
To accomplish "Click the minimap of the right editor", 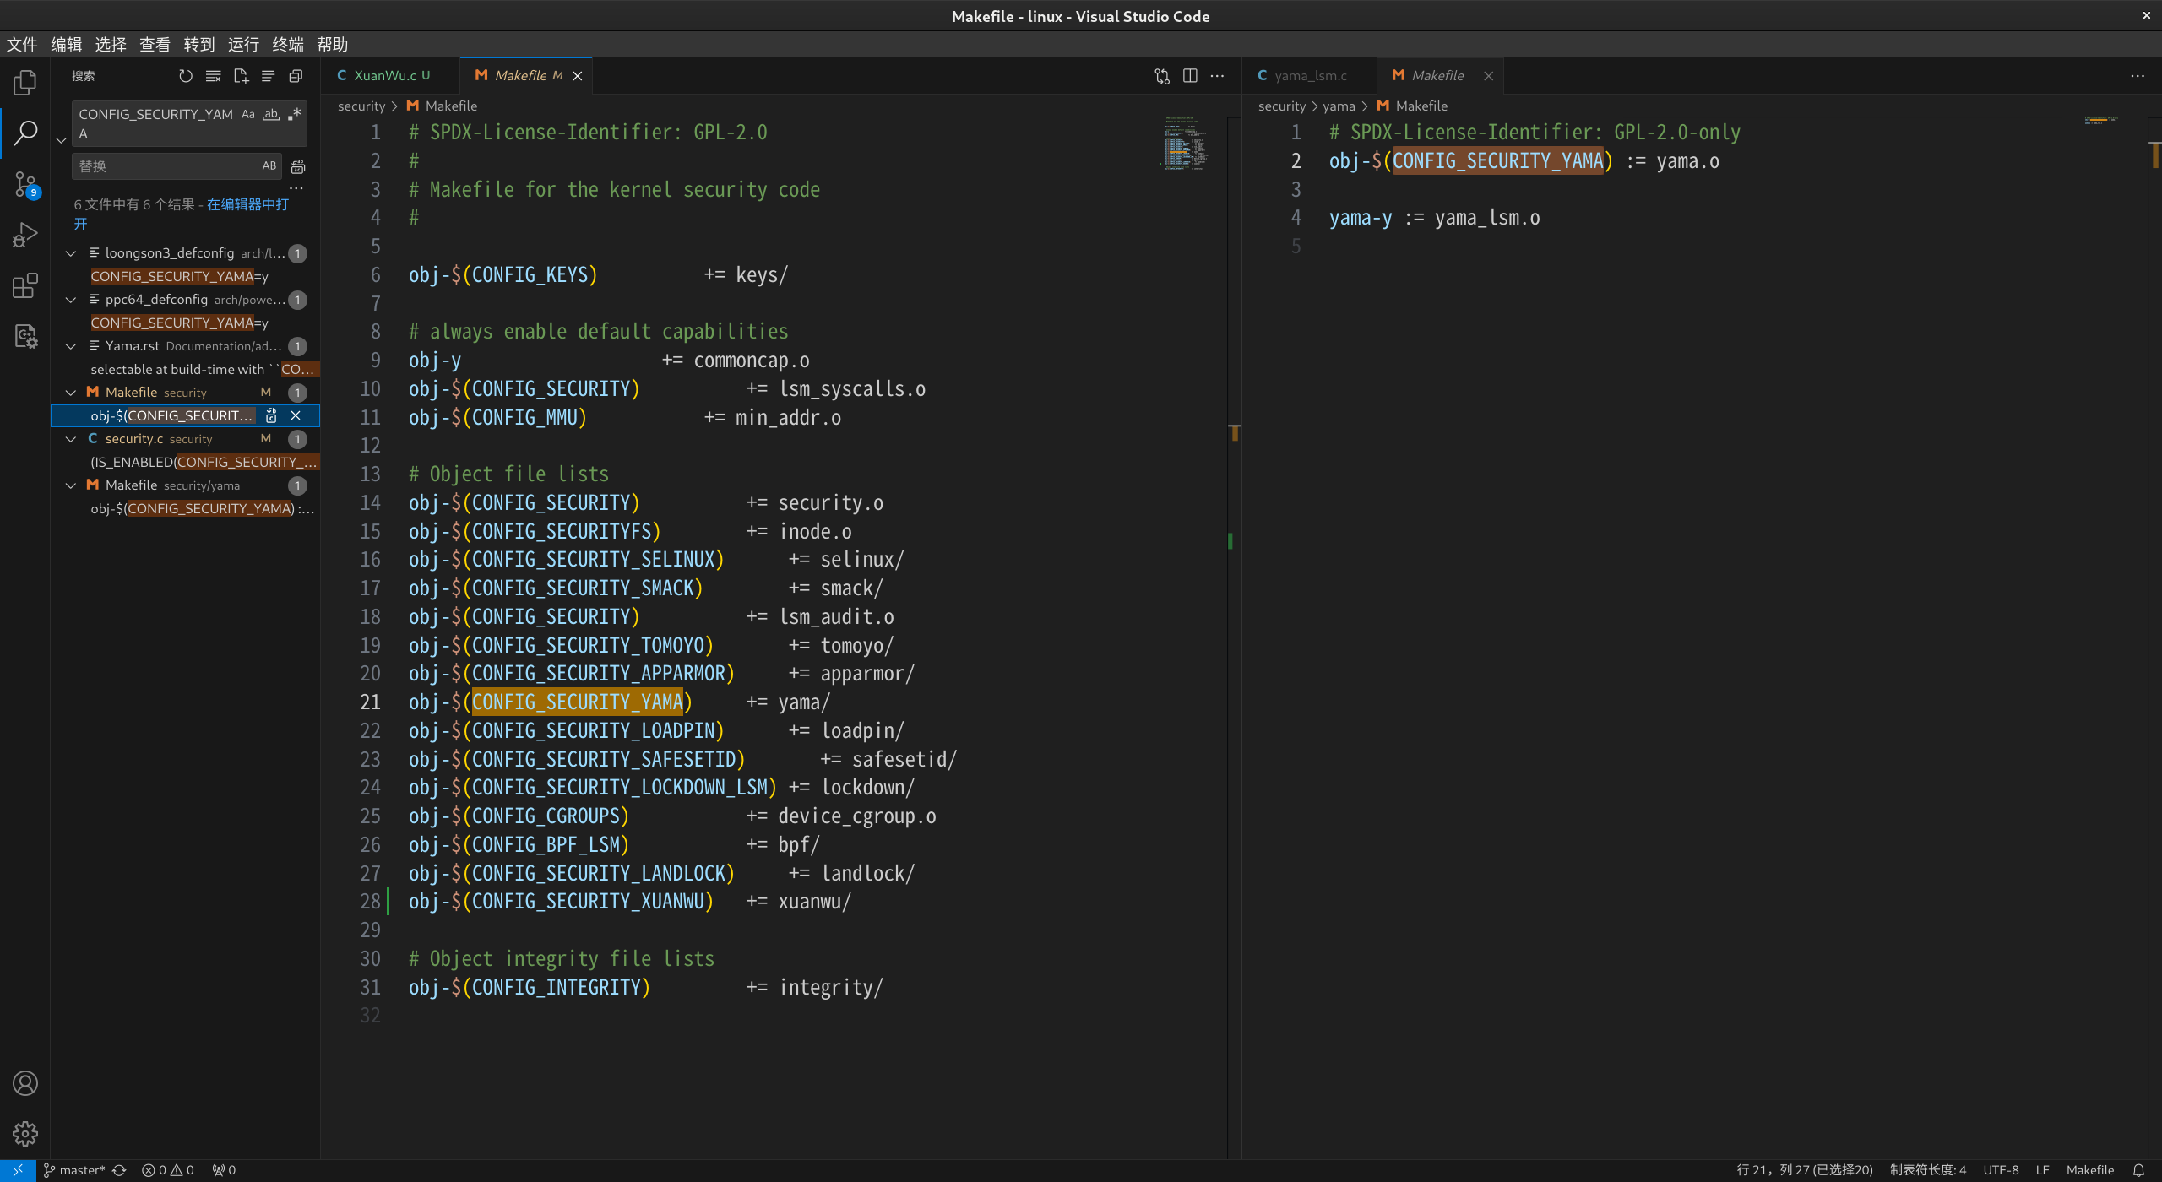I will (x=2103, y=121).
